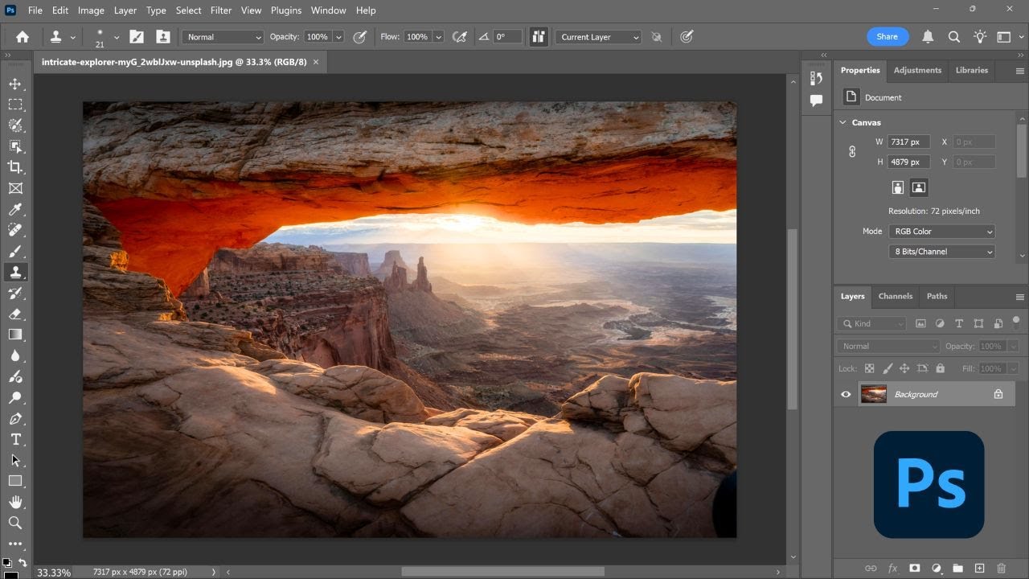1029x579 pixels.
Task: Select the Hand tool
Action: pyautogui.click(x=15, y=502)
